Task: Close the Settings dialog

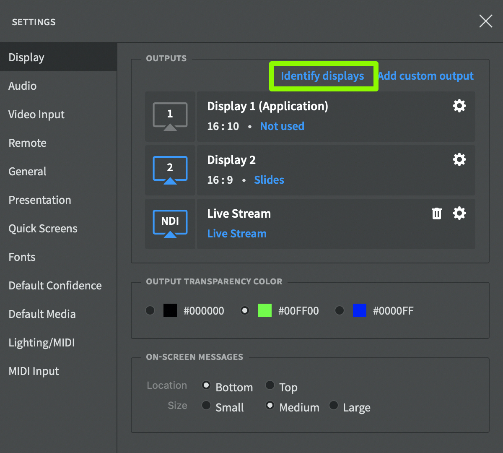Action: (486, 21)
